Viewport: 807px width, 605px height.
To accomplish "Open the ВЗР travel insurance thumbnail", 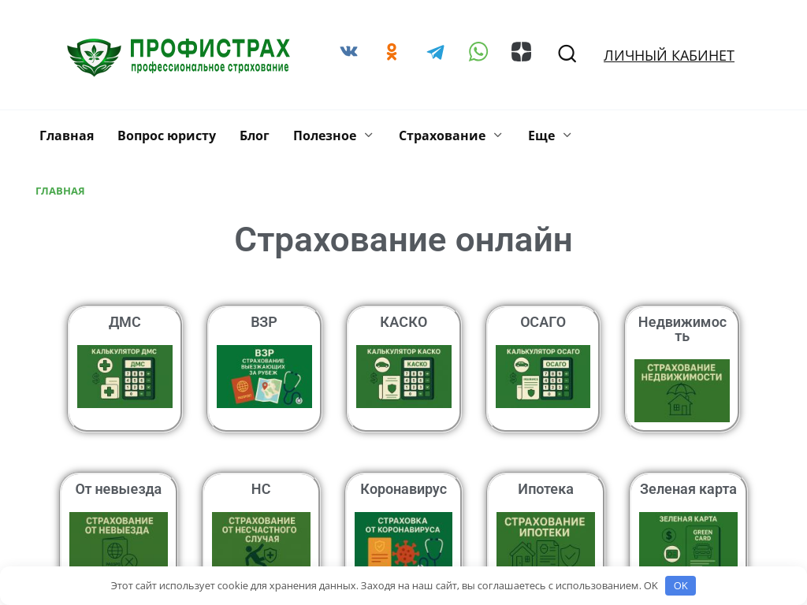I will point(264,377).
